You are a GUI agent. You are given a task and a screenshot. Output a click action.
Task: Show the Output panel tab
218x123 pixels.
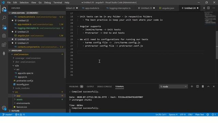(90, 86)
